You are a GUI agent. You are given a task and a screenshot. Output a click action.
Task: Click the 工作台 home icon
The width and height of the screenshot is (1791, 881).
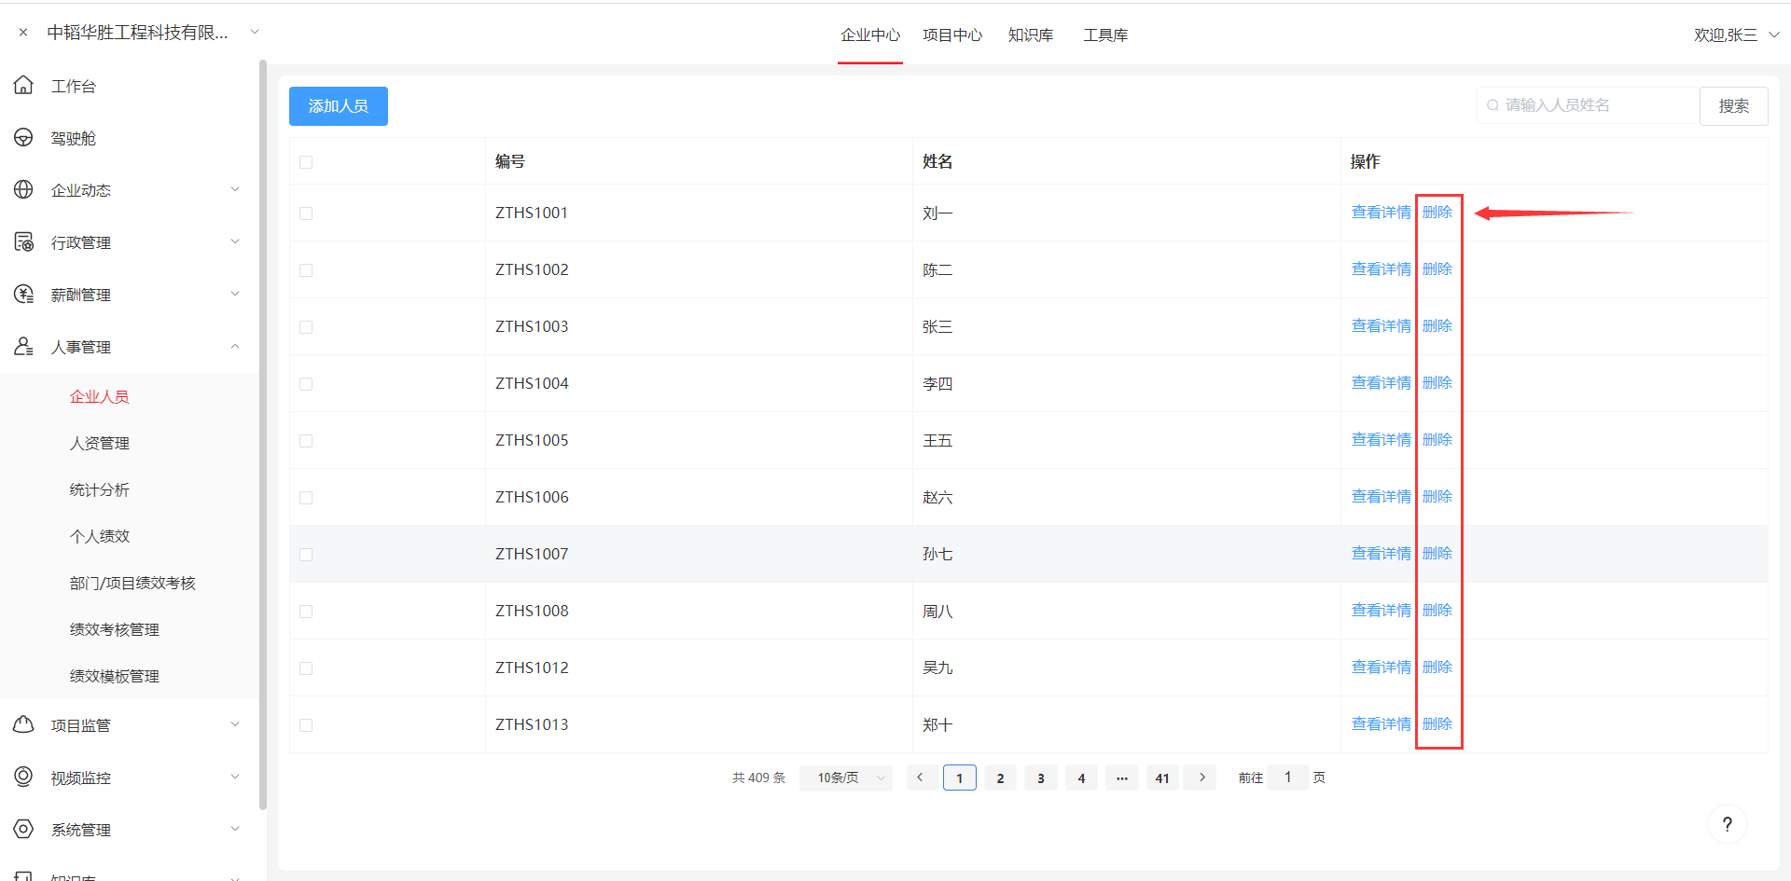[24, 86]
